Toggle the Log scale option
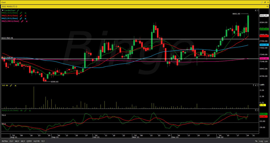This screenshot has width=270, height=143. (x=261, y=141)
